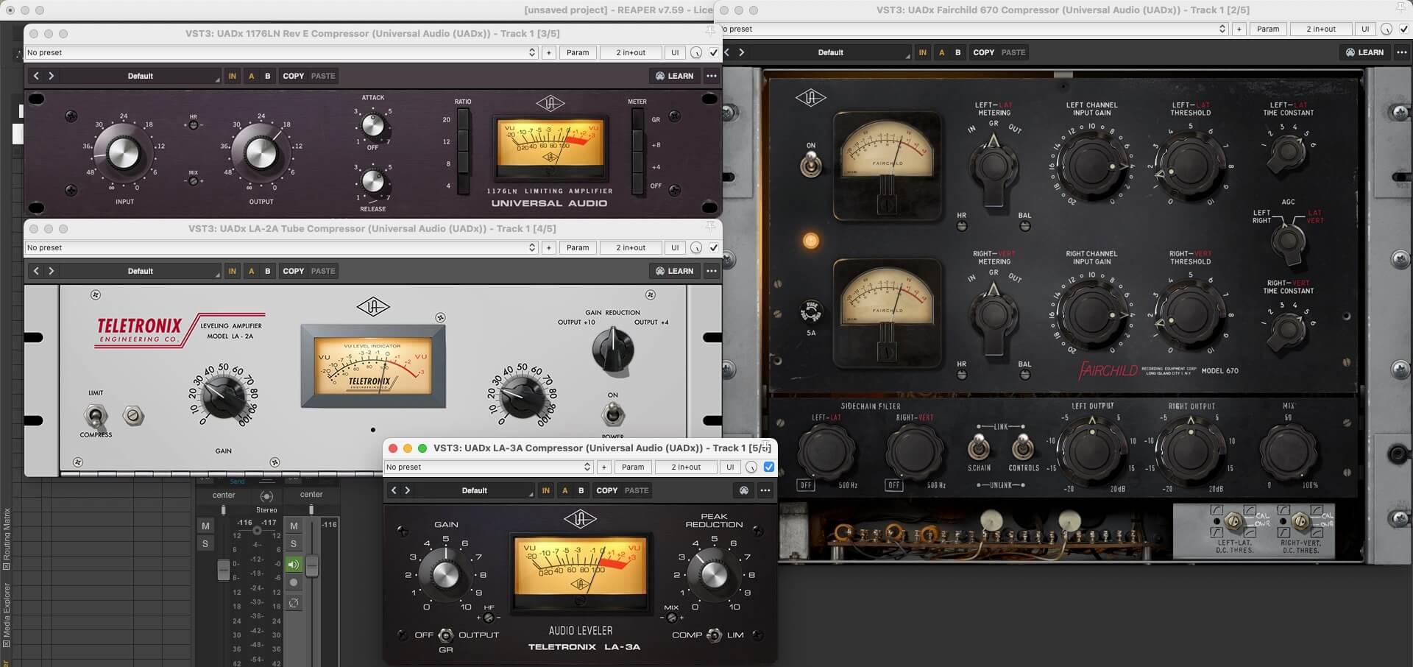The height and width of the screenshot is (667, 1413).
Task: Click the LA-3A Peak Reduction knob
Action: (713, 575)
